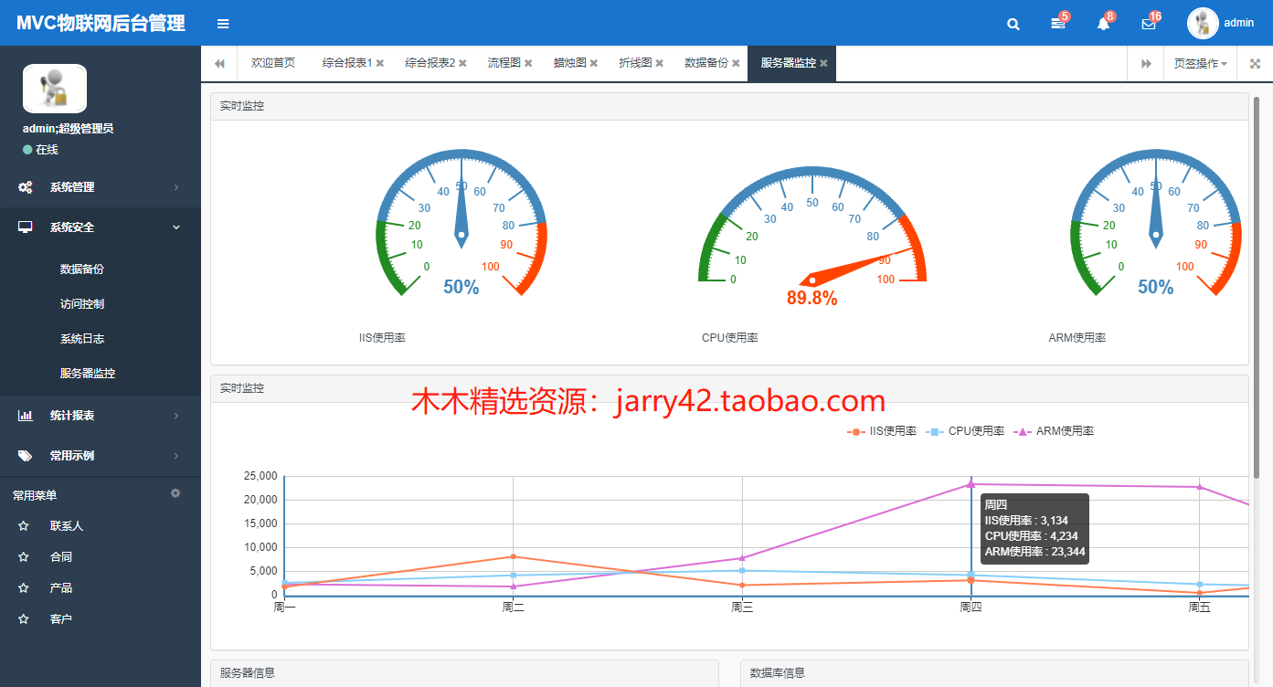Click the 周五 x-axis label
The height and width of the screenshot is (687, 1273).
click(1199, 607)
